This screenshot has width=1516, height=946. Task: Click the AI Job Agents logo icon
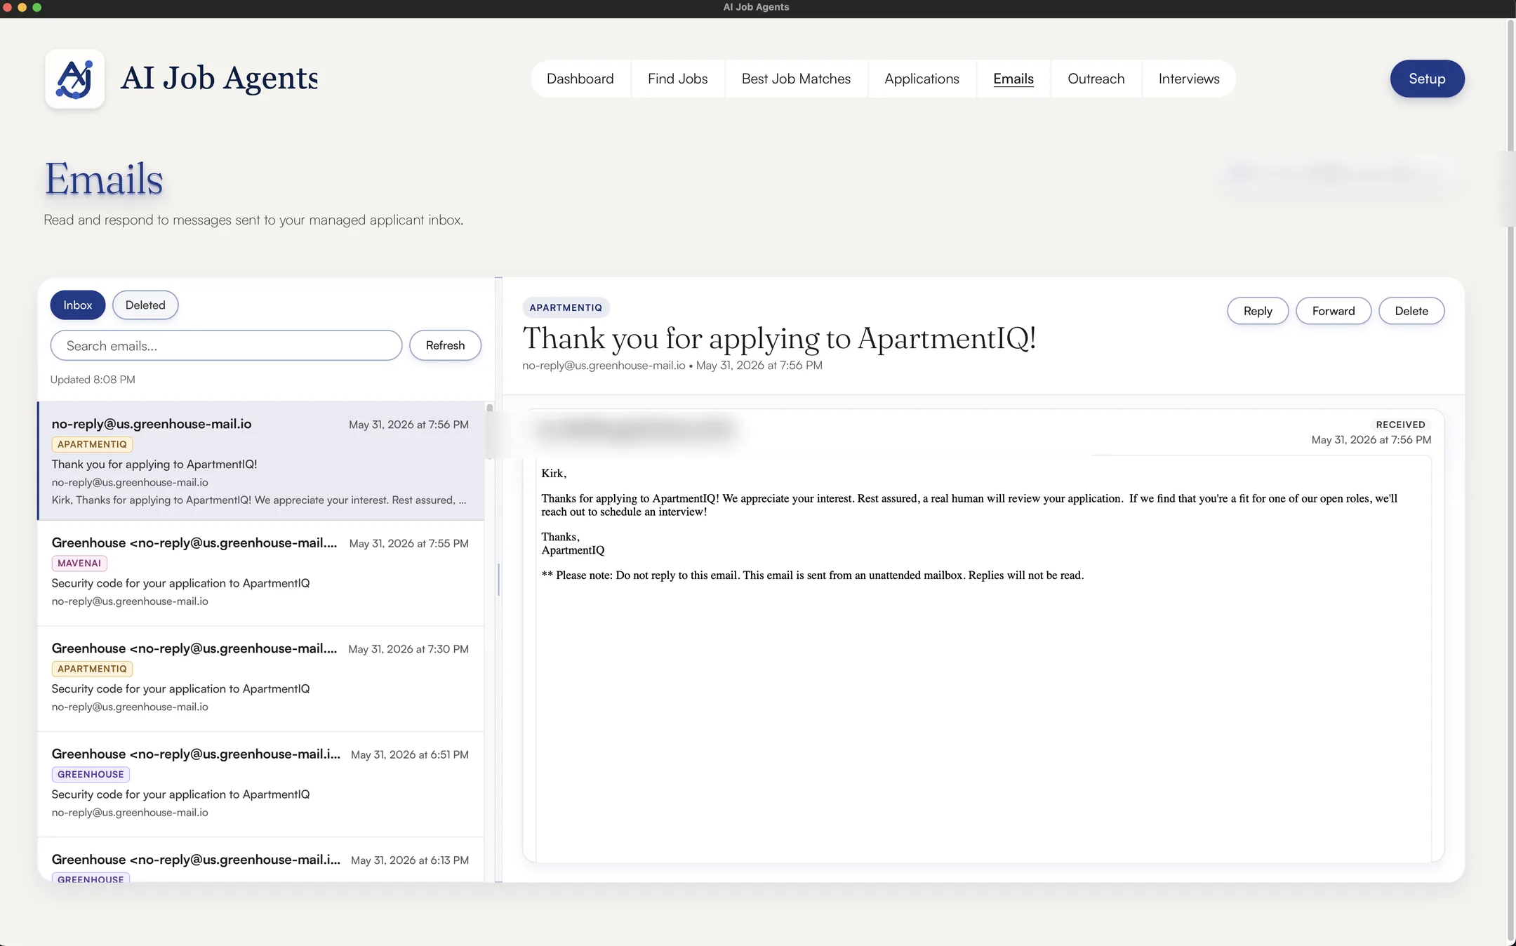click(x=75, y=79)
